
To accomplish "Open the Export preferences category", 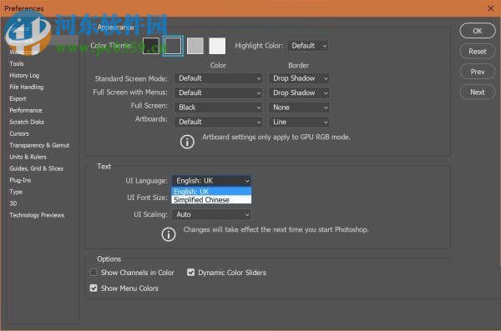I will (x=18, y=99).
